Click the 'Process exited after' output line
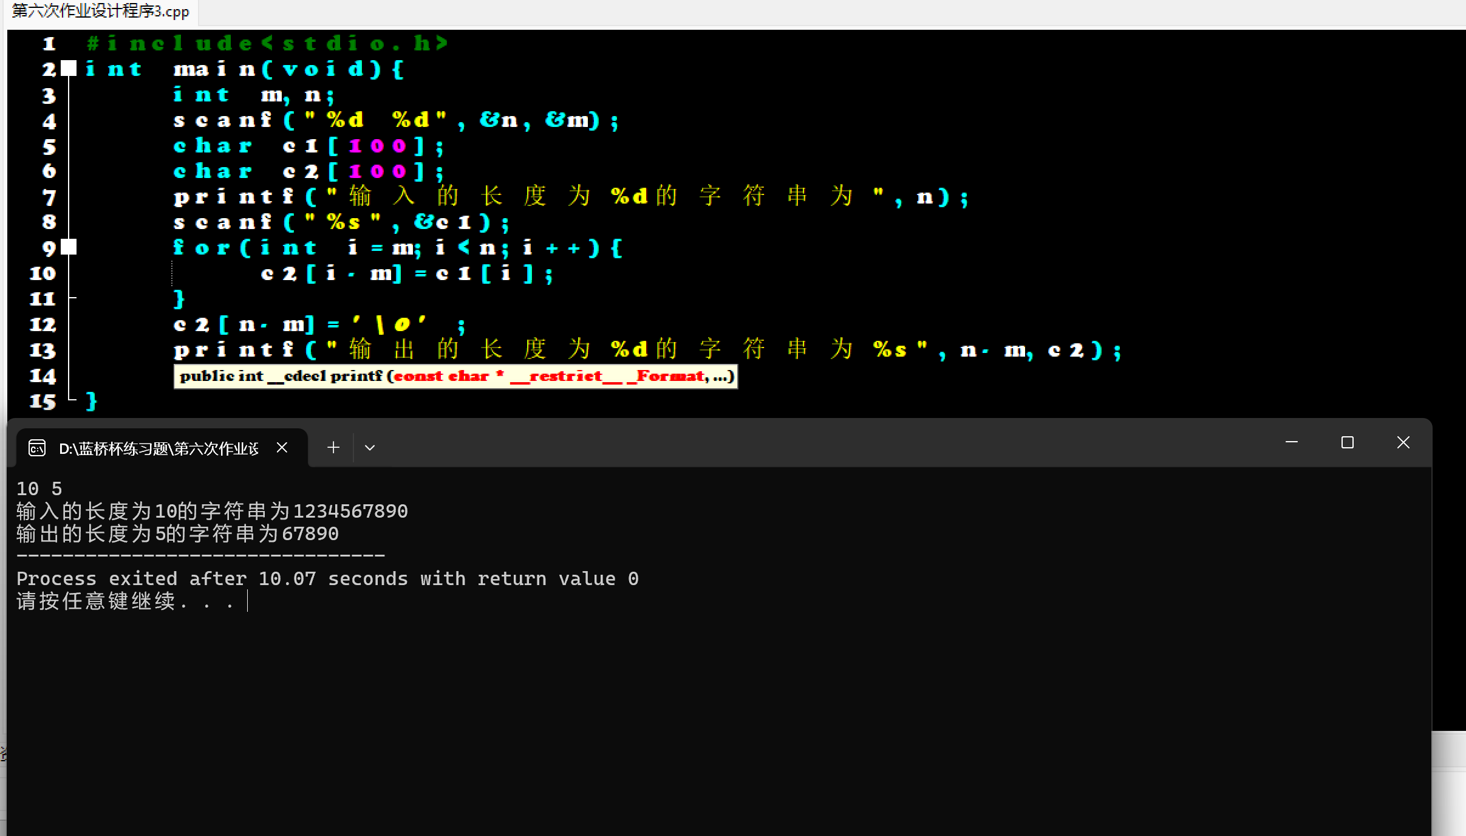The height and width of the screenshot is (836, 1466). pyautogui.click(x=327, y=578)
